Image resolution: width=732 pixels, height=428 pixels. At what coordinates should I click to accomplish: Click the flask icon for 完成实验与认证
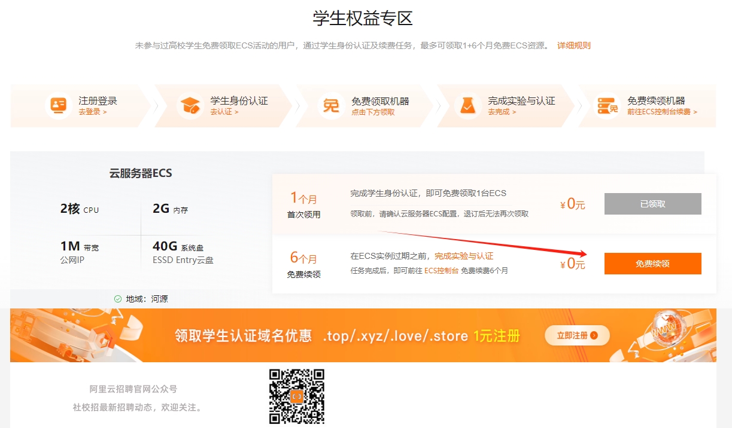(x=467, y=106)
